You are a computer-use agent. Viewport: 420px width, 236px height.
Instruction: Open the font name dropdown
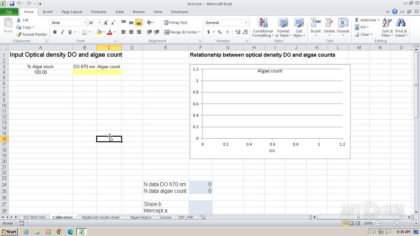tap(85, 23)
